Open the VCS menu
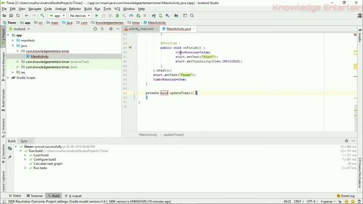The image size is (363, 204). coord(117,9)
